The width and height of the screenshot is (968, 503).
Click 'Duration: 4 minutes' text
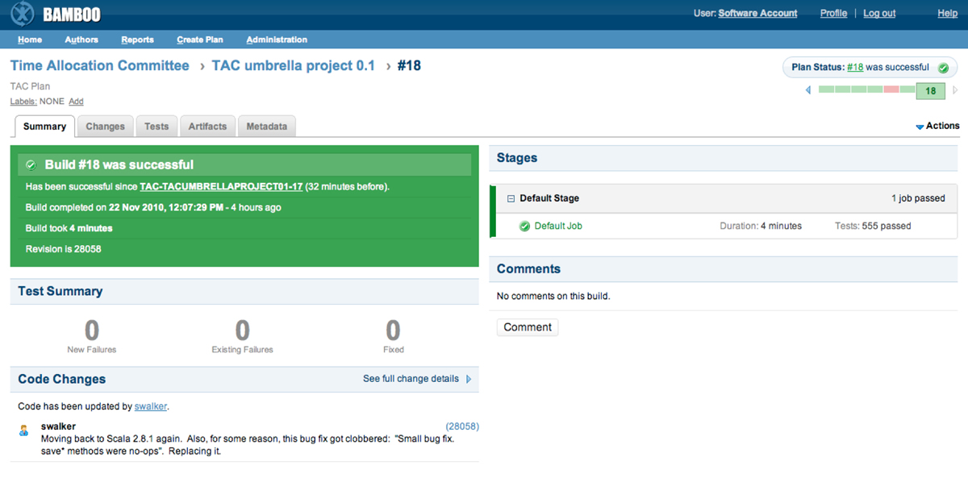click(x=761, y=227)
